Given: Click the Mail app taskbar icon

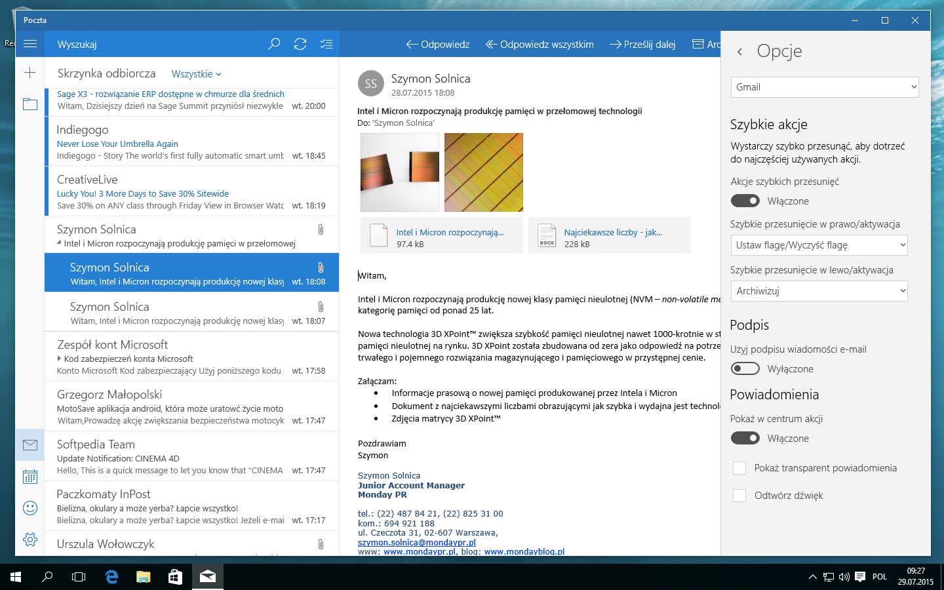Looking at the screenshot, I should point(208,577).
